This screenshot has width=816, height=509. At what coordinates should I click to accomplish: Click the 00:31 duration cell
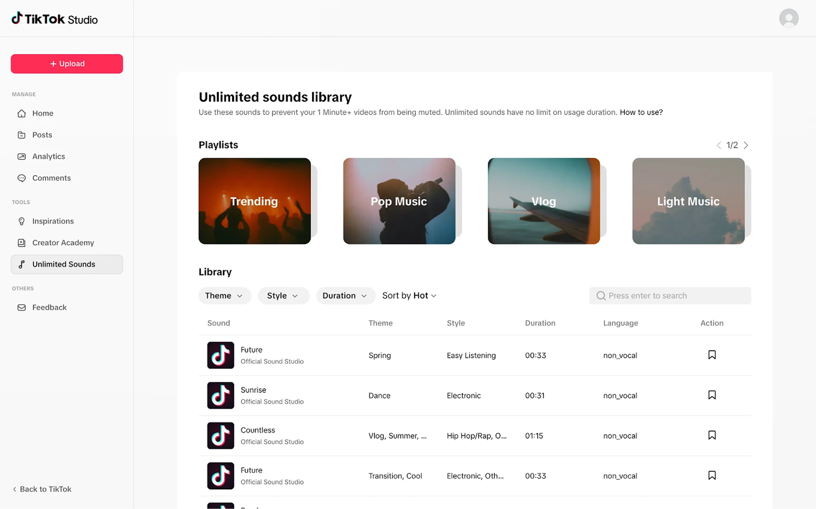point(535,395)
